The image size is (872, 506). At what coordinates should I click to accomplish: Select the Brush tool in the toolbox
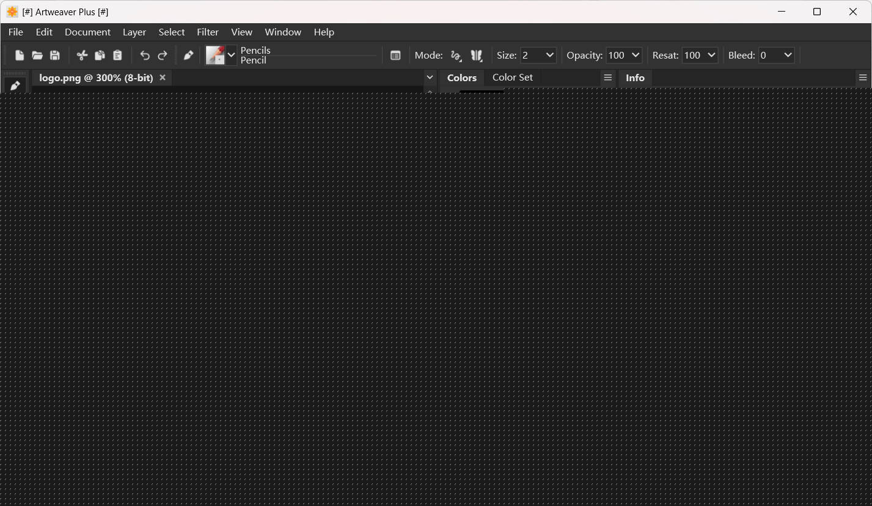pos(15,85)
